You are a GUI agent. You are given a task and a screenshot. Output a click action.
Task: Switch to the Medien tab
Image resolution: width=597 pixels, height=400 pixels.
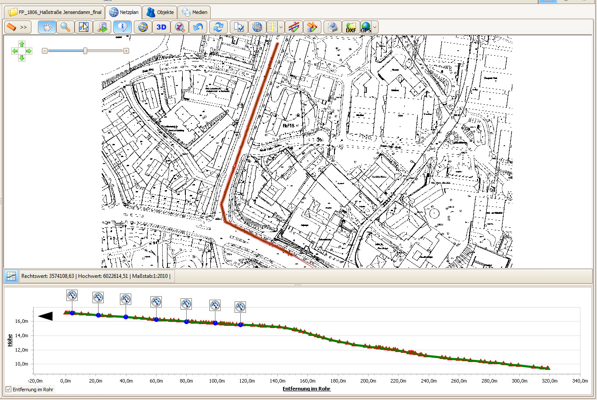195,12
